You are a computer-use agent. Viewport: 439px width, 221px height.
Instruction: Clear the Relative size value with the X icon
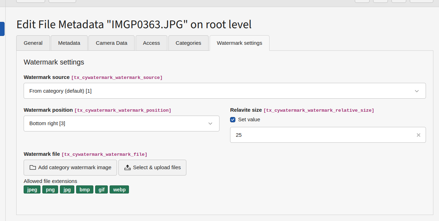coord(419,135)
